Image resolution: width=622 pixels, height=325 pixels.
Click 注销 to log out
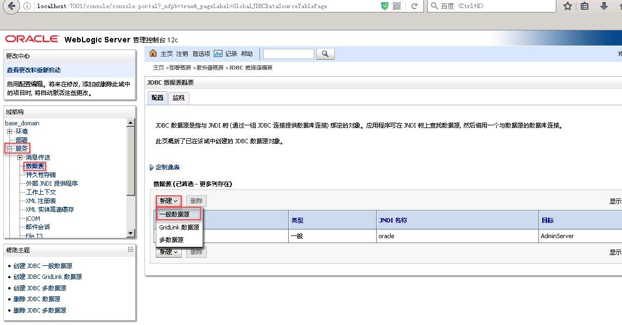click(182, 54)
